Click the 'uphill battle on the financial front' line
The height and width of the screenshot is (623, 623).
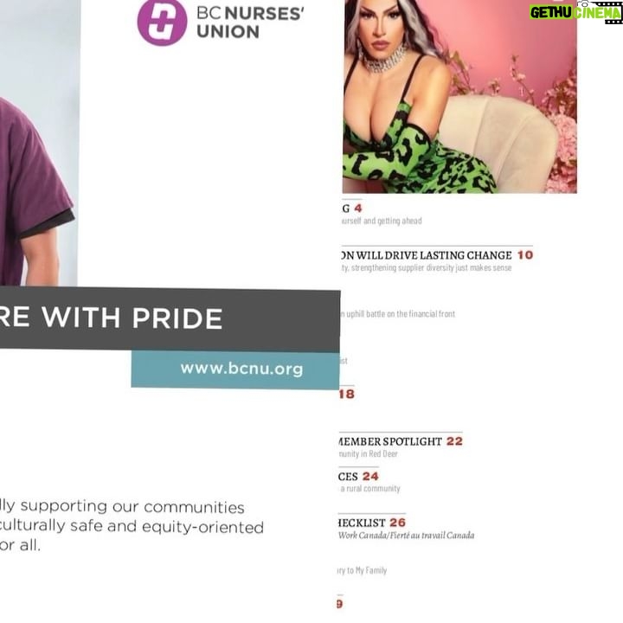397,314
